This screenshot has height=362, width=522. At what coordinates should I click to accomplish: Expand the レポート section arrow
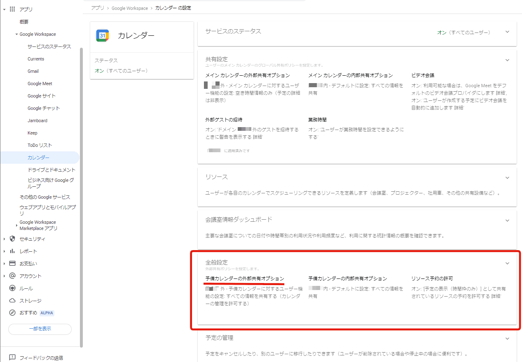(x=4, y=251)
